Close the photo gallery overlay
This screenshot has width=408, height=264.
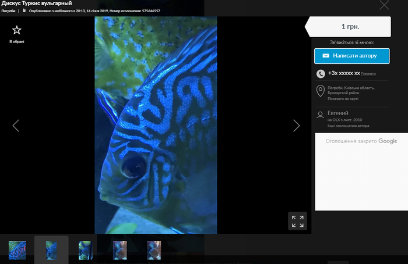384,6
